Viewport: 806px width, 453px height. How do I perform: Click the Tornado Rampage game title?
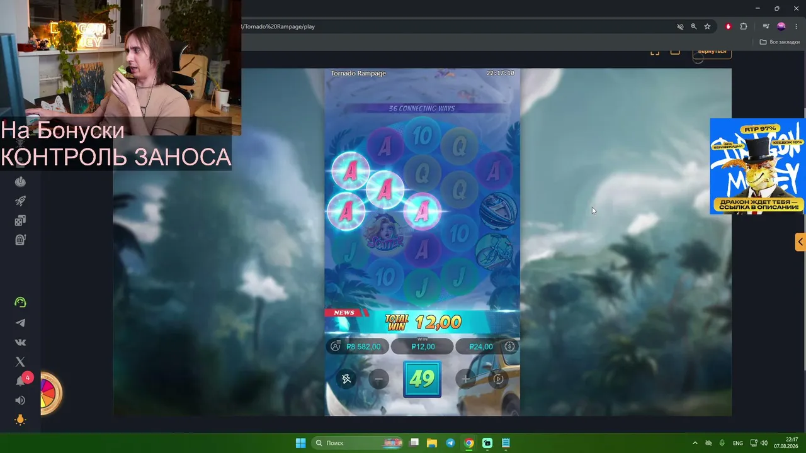(359, 74)
